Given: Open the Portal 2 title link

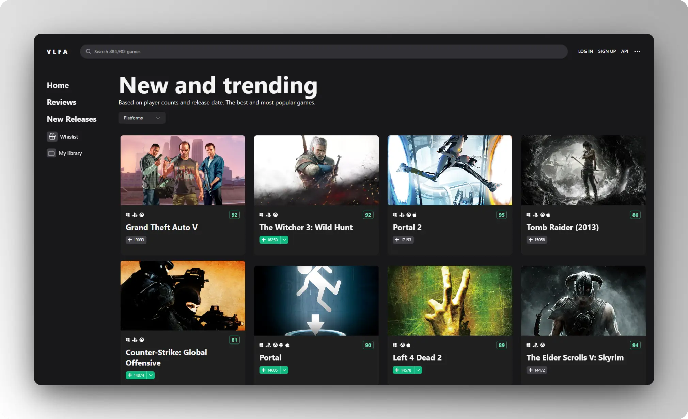Looking at the screenshot, I should (407, 227).
